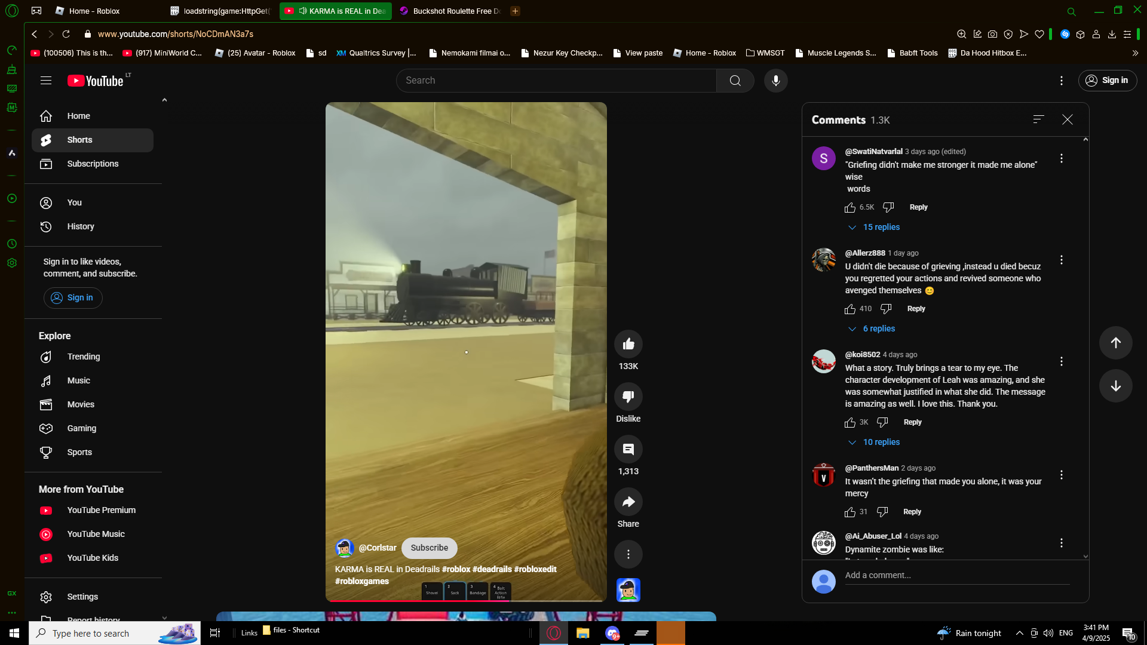Go to the next Short
This screenshot has width=1147, height=645.
(1115, 386)
